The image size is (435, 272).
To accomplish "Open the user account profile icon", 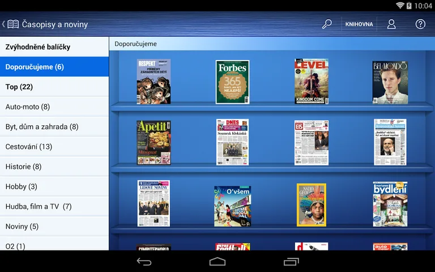I will coord(391,24).
